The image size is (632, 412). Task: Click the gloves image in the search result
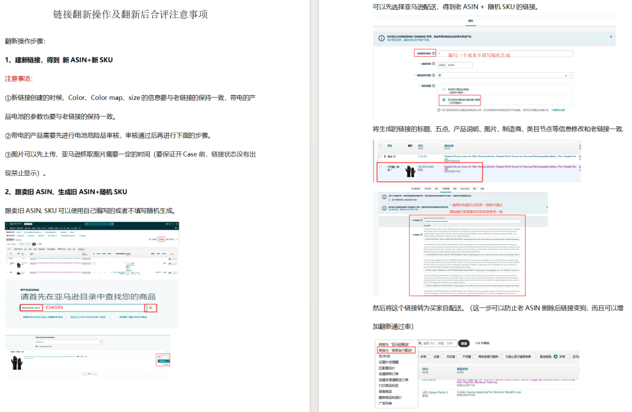coord(18,363)
